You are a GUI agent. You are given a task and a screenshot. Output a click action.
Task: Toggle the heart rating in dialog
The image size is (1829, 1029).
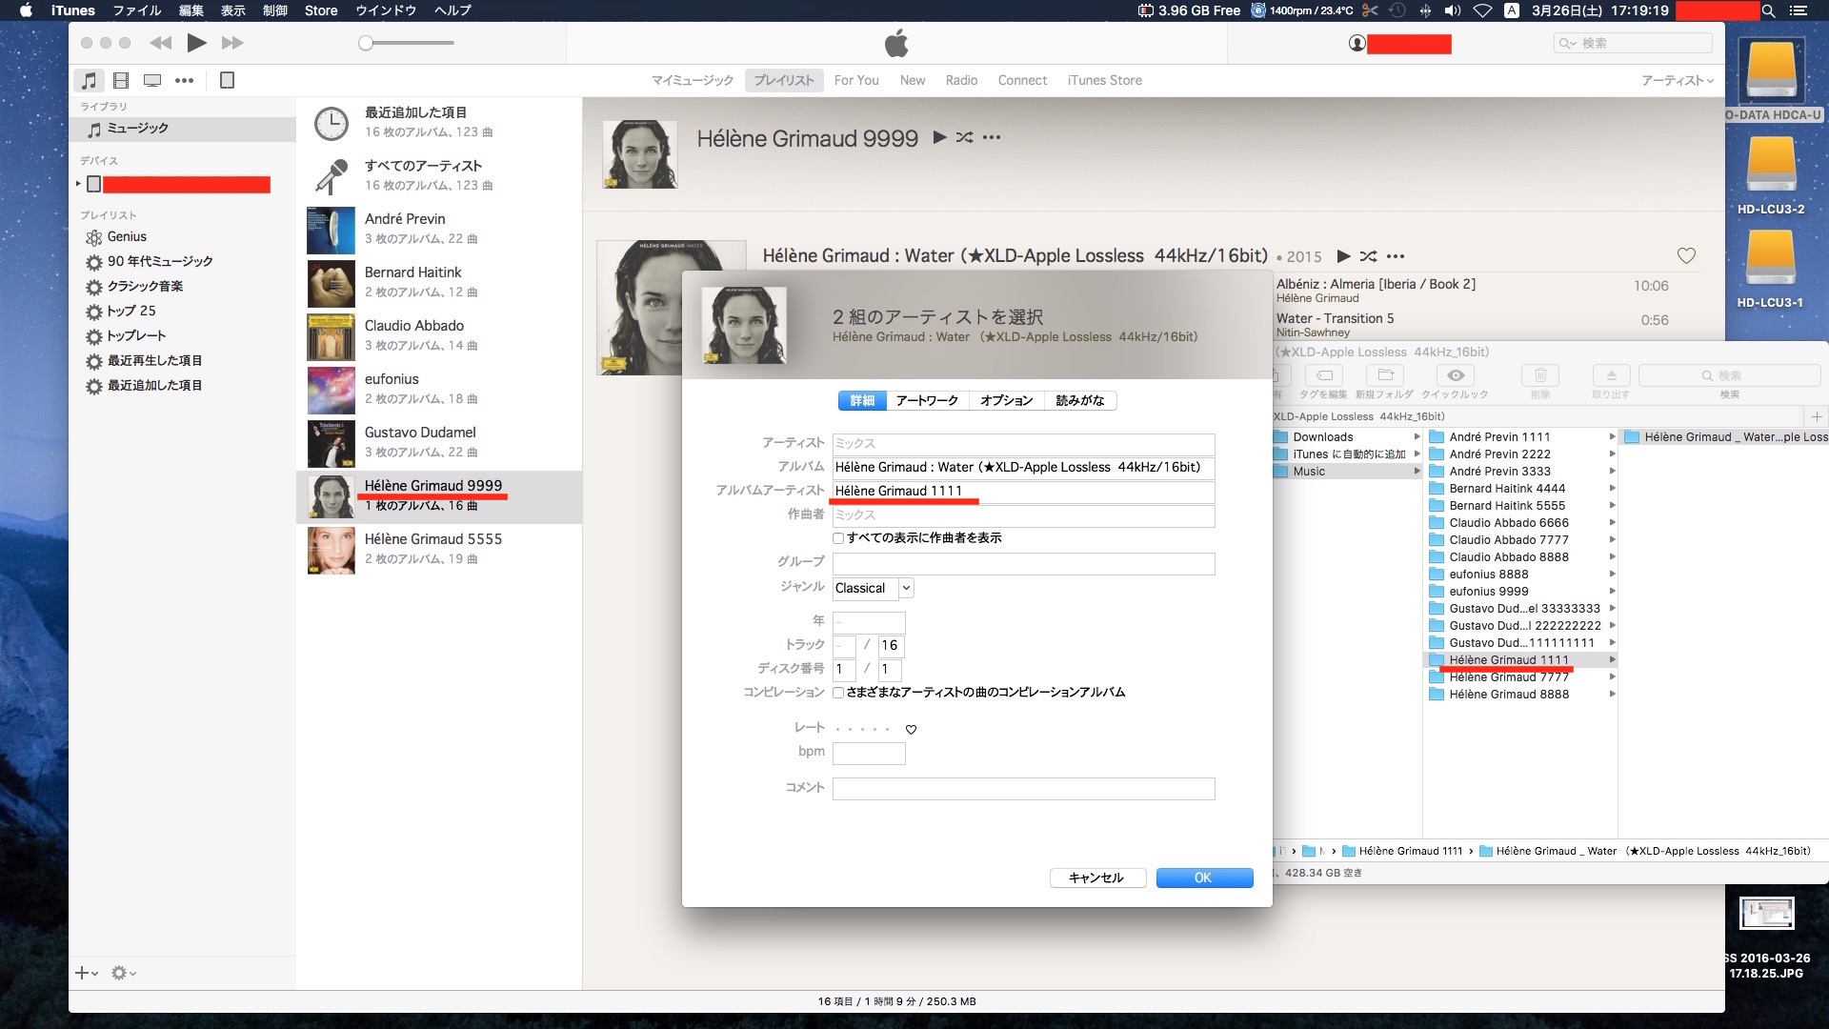click(911, 730)
